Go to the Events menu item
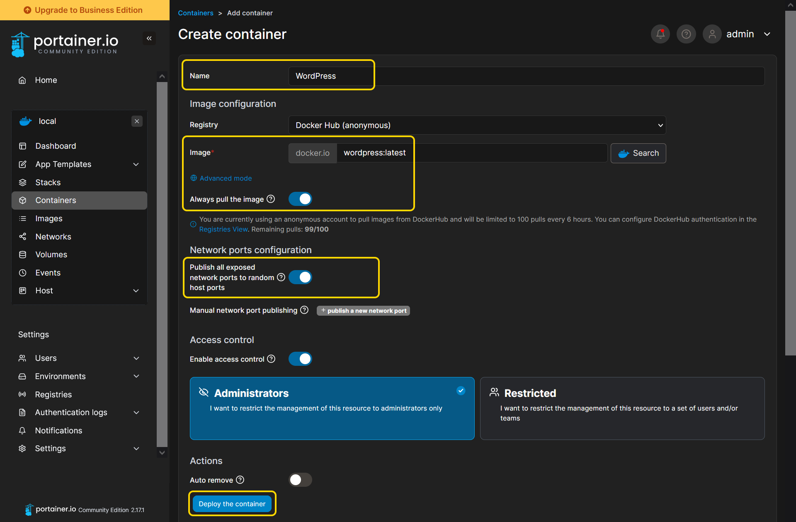Image resolution: width=796 pixels, height=522 pixels. pyautogui.click(x=80, y=273)
